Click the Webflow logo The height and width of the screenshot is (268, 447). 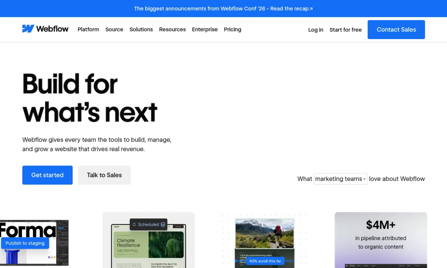45,29
